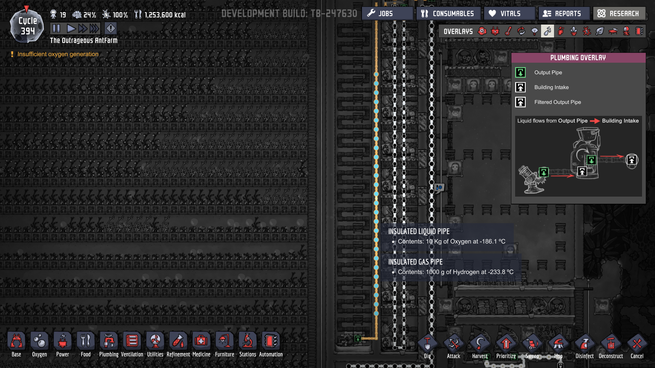Select the Germ overlay icon

click(587, 31)
